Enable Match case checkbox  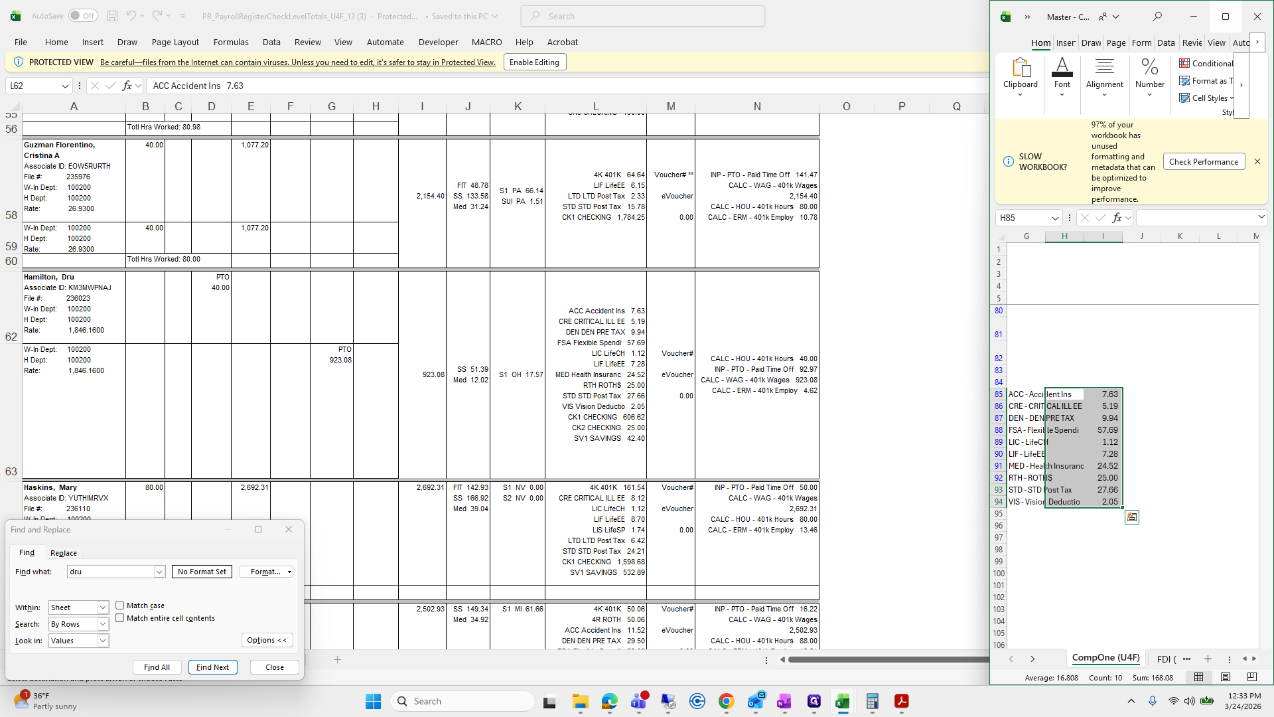coord(120,605)
